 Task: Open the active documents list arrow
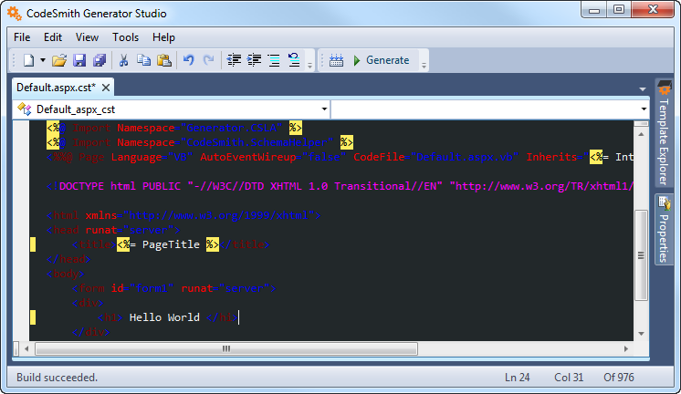point(643,89)
